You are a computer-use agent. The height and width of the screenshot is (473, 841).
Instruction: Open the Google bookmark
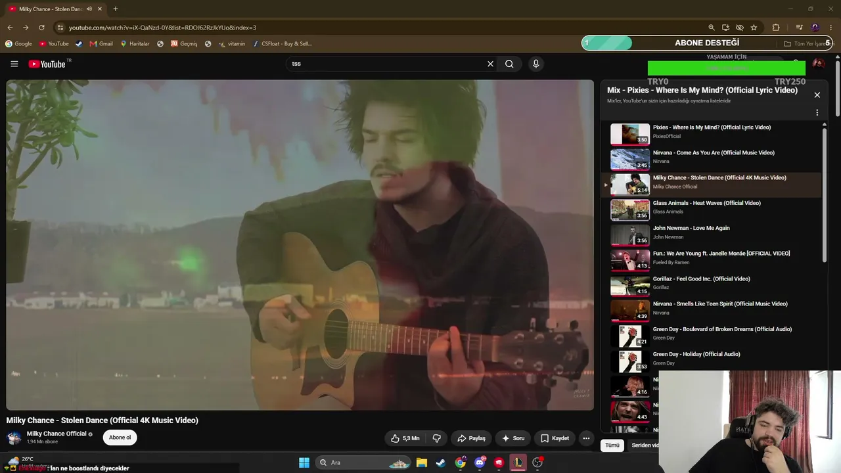click(18, 44)
